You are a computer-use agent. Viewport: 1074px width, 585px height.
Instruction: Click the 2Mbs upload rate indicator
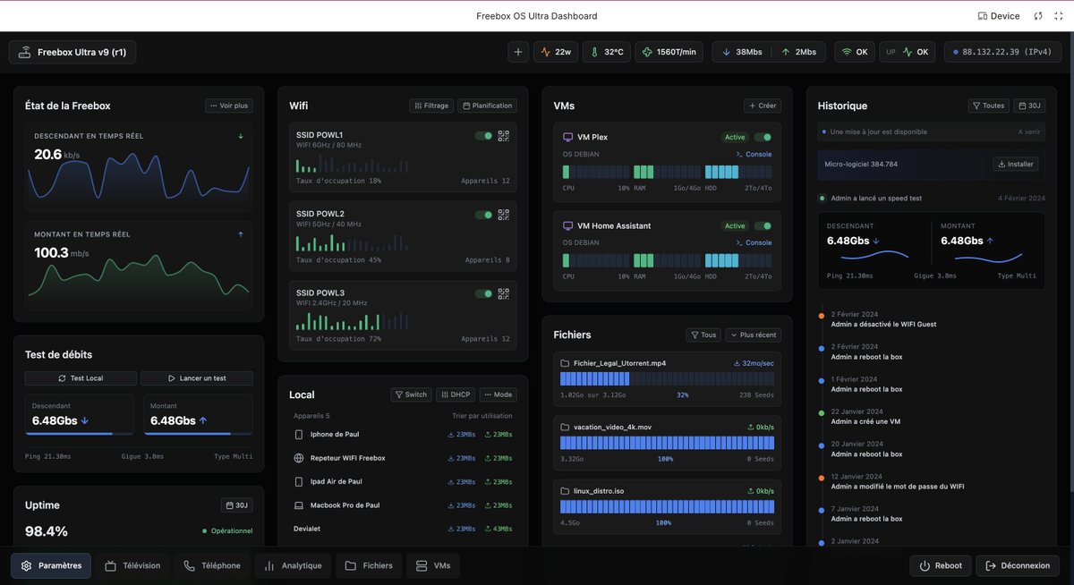tap(799, 52)
